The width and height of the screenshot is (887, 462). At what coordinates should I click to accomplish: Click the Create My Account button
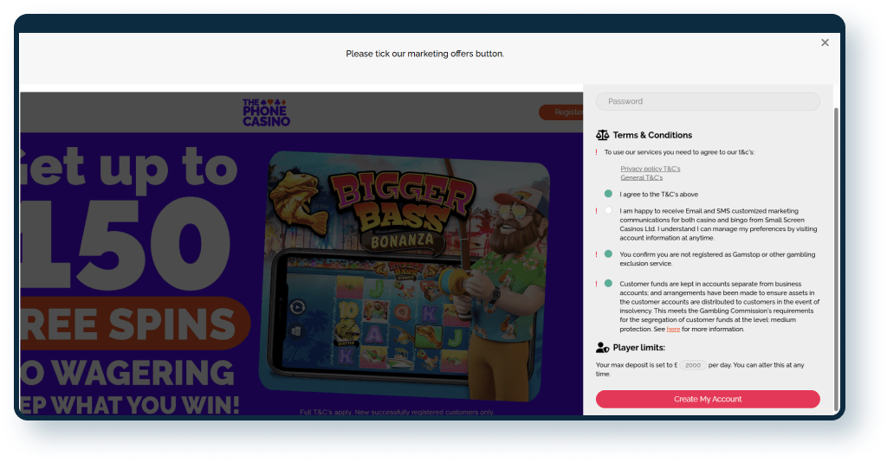708,399
